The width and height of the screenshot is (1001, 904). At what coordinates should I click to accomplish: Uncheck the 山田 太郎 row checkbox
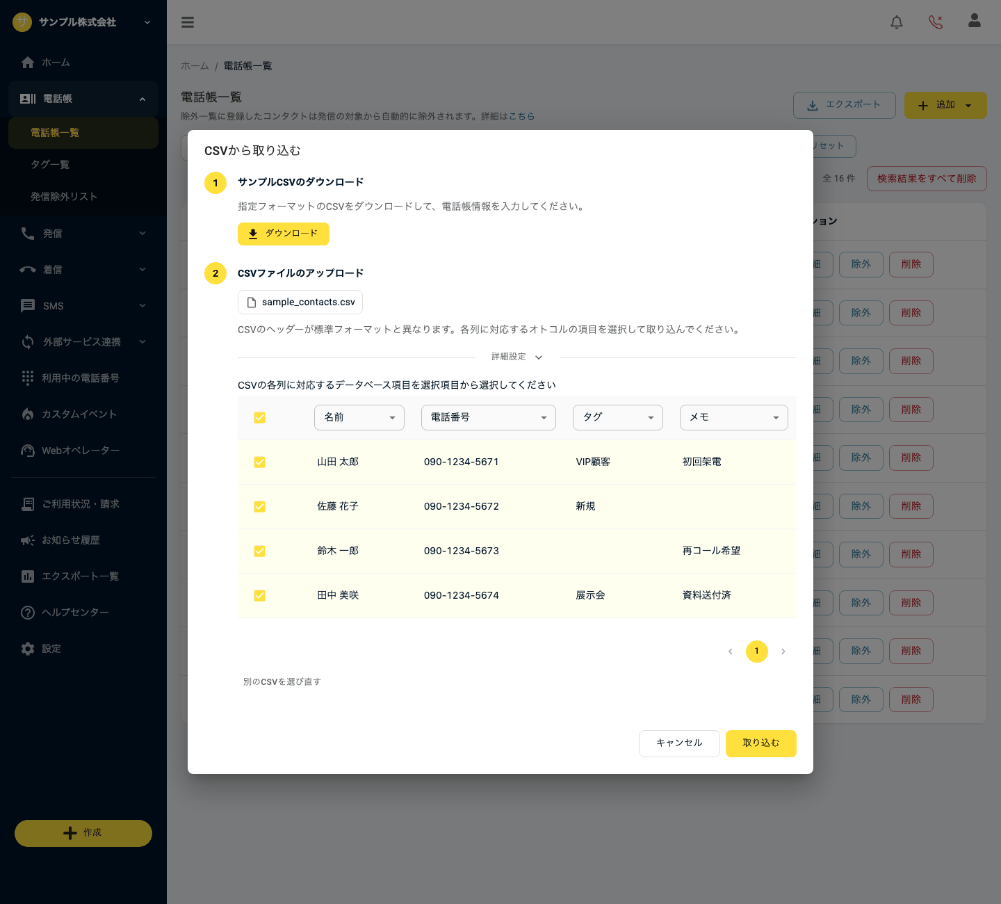click(259, 462)
